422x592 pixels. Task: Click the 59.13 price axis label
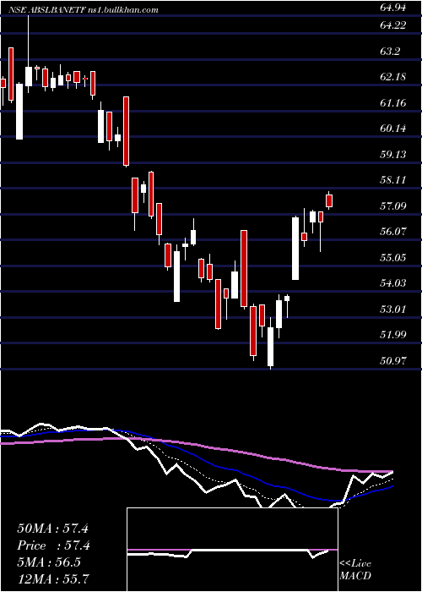393,154
